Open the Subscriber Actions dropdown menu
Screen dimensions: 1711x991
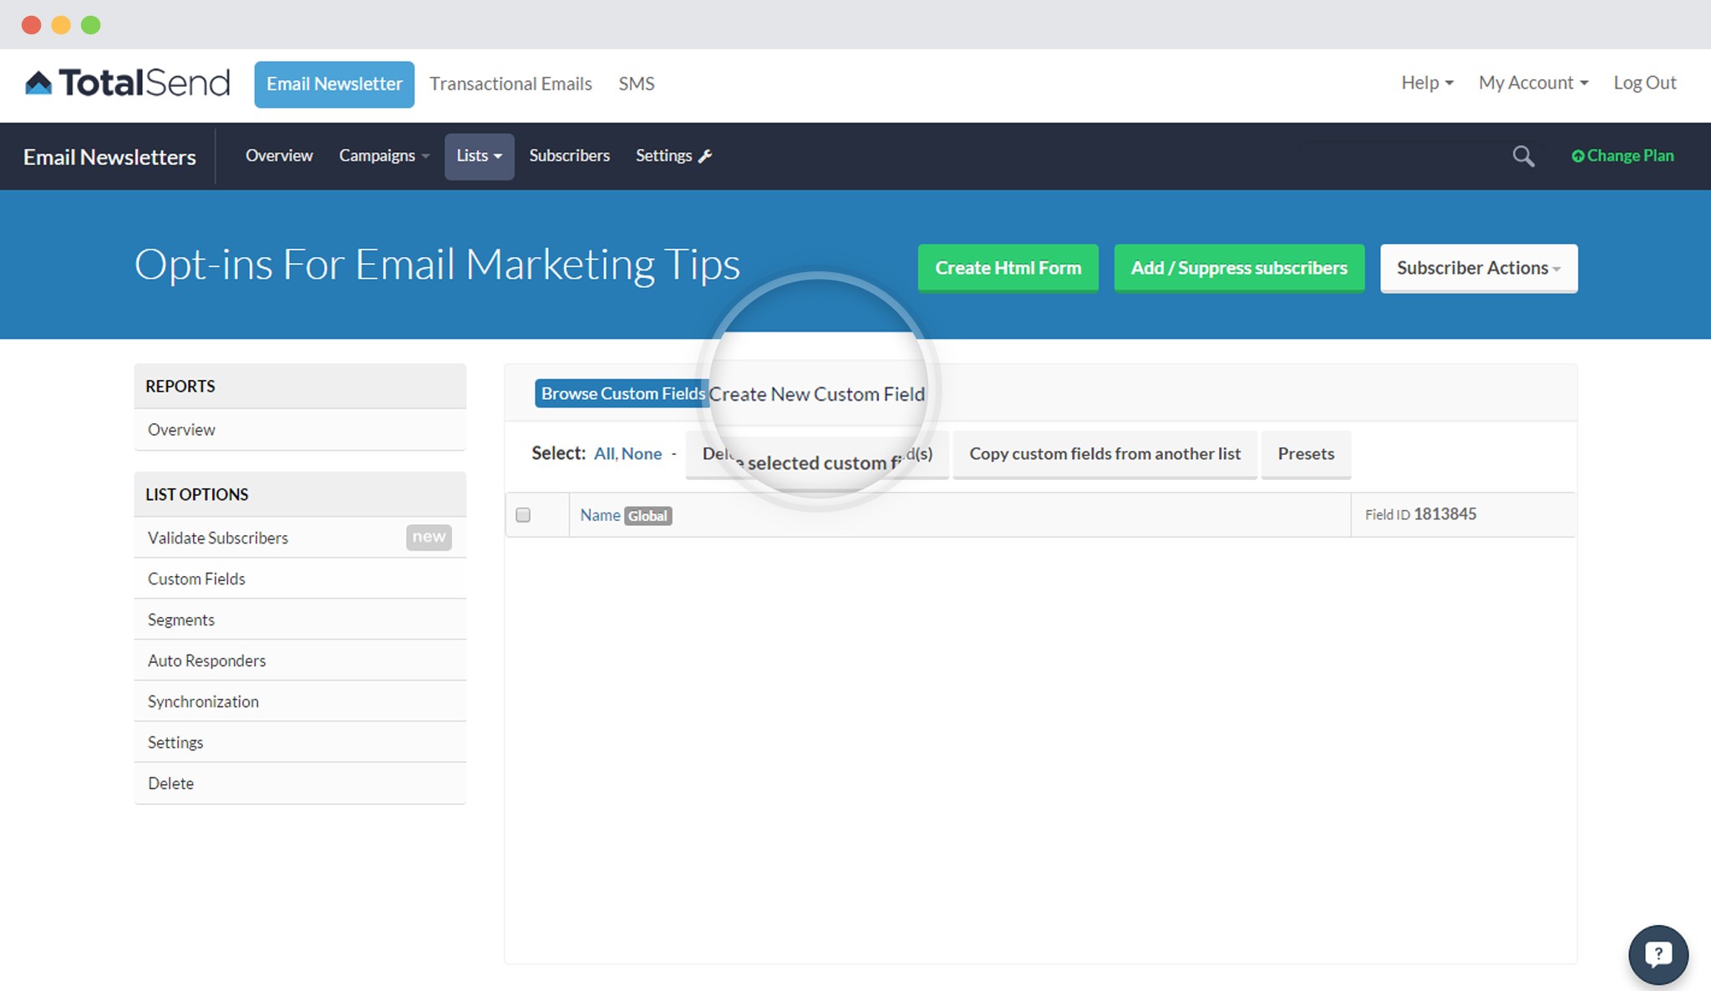(1479, 268)
